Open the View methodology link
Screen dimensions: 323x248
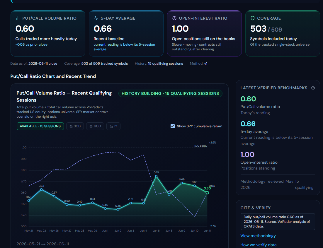[x=258, y=236]
